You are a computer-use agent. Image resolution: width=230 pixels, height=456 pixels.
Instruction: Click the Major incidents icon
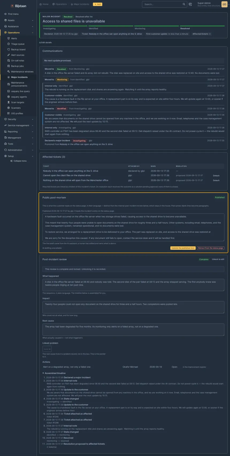click(9, 77)
